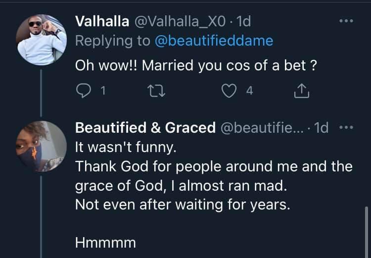Click the reply count of 1

[x=103, y=91]
